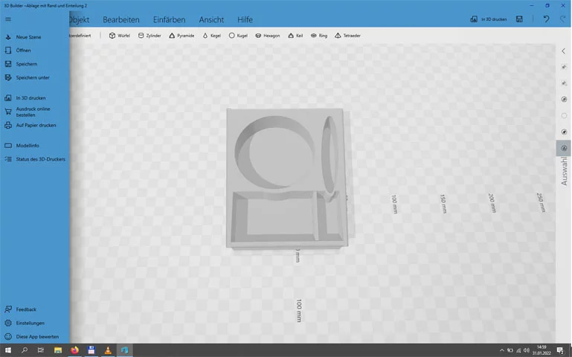Open Einstellungen in the side menu

30,323
